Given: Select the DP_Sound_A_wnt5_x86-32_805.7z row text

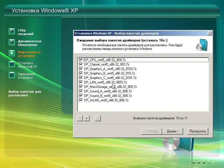Looking at the screenshot, I should 108,91.
